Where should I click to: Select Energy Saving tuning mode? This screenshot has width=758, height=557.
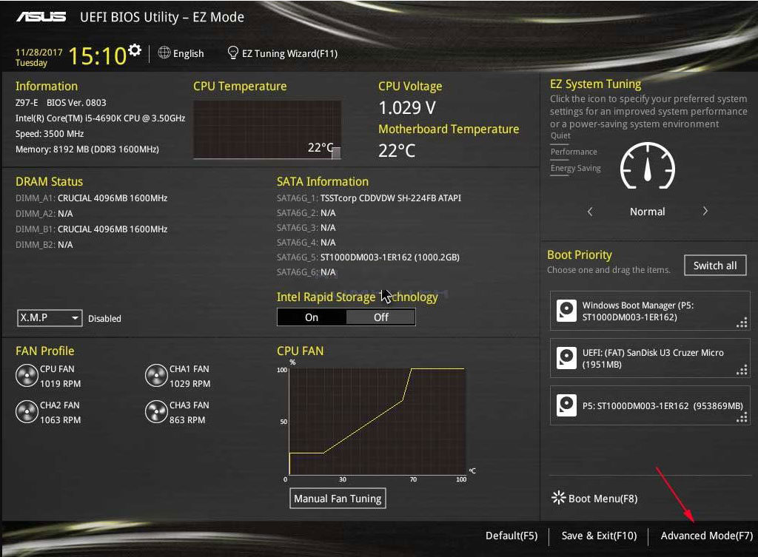[x=576, y=168]
